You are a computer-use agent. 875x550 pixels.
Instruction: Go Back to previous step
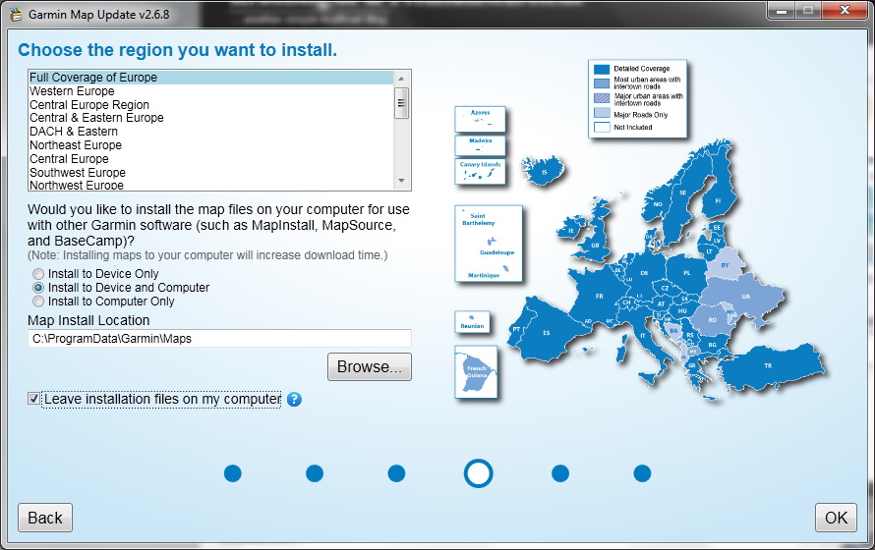[x=45, y=518]
